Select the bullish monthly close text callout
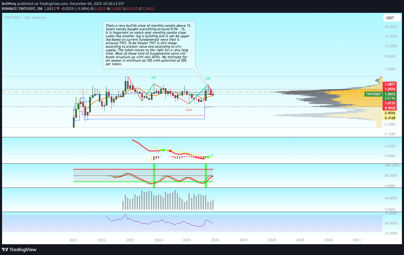This screenshot has height=255, width=404. click(x=149, y=45)
